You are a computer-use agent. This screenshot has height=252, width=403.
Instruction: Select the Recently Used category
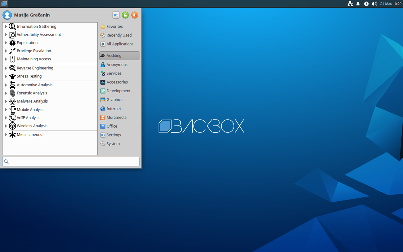pyautogui.click(x=119, y=35)
